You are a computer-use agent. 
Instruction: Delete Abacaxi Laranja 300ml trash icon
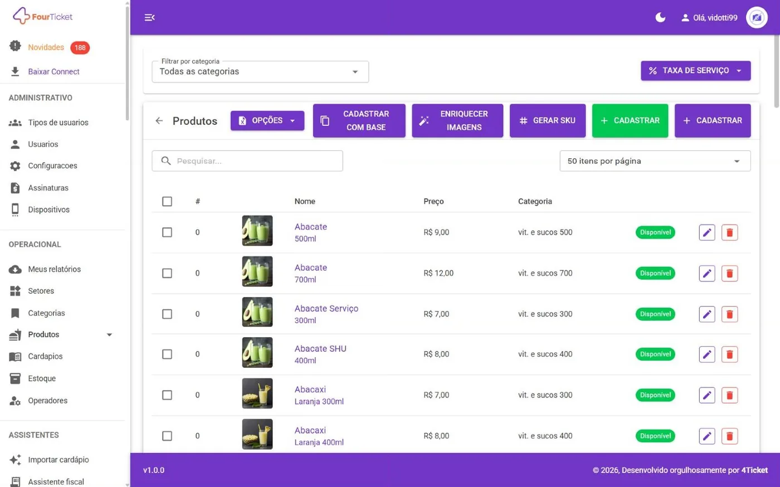(729, 395)
